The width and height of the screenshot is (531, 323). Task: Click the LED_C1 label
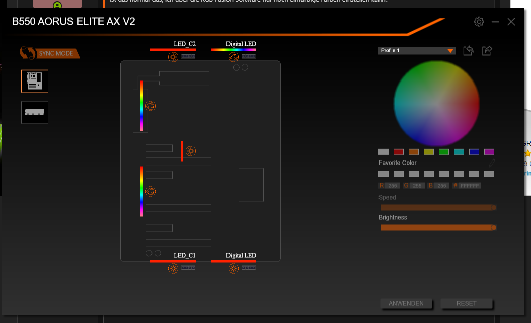click(x=185, y=255)
